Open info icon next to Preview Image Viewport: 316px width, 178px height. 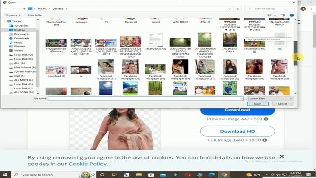click(266, 119)
